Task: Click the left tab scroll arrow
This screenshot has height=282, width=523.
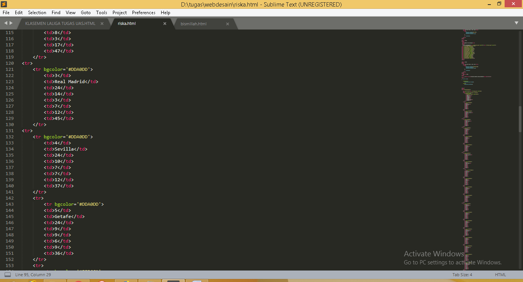Action: coord(6,23)
